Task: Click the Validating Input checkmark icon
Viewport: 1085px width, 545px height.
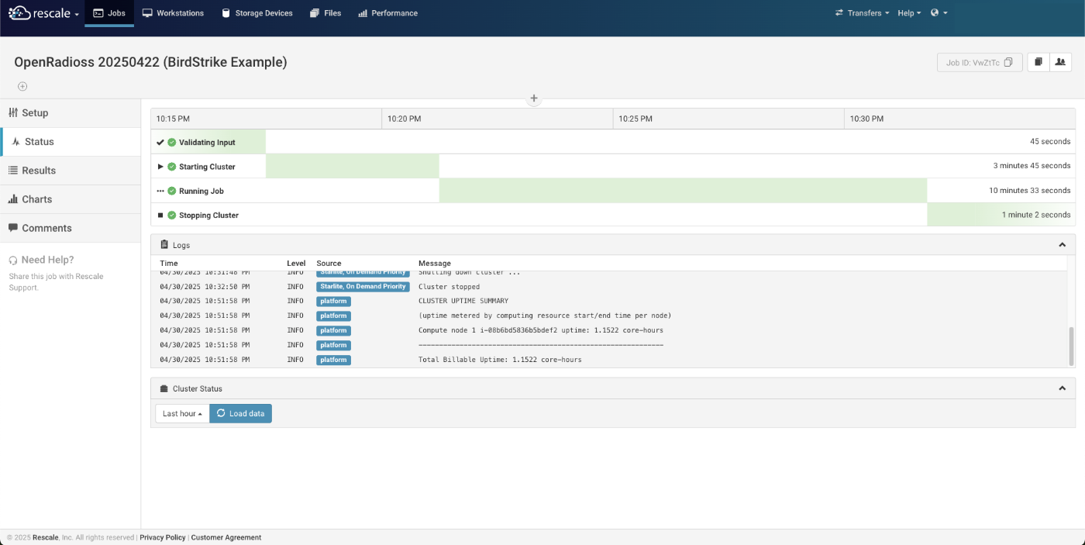Action: pyautogui.click(x=160, y=143)
